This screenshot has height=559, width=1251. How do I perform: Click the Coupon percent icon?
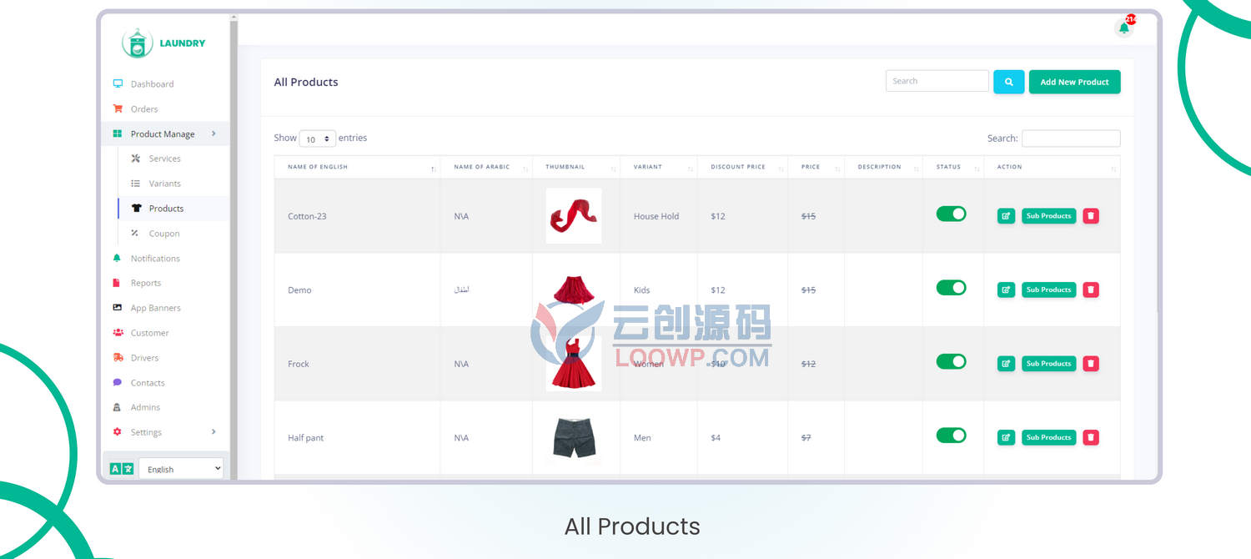pos(135,234)
